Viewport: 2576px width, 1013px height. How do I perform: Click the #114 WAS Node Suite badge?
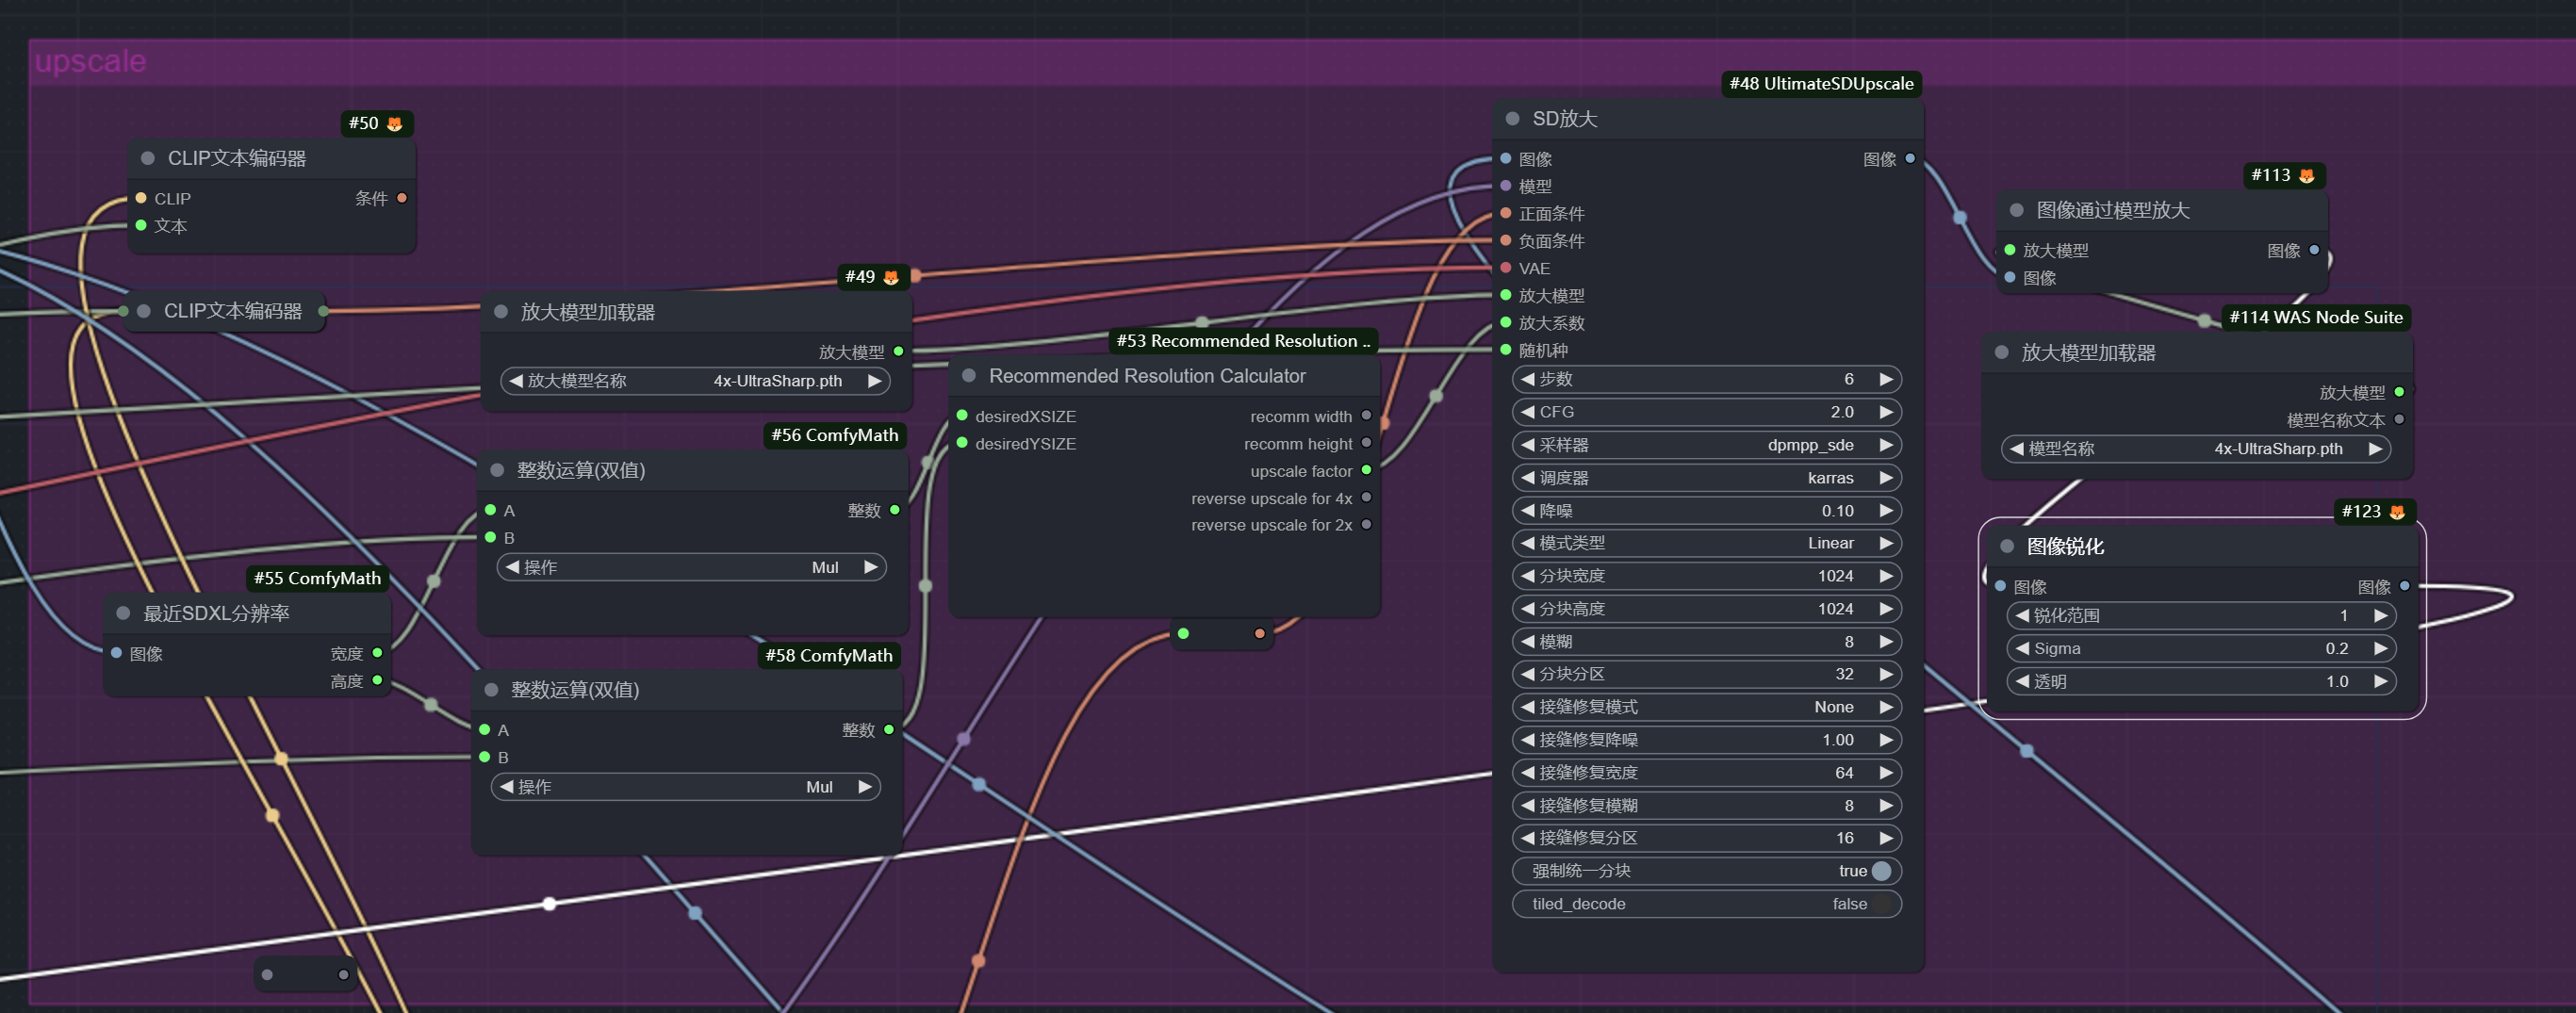click(x=2315, y=317)
